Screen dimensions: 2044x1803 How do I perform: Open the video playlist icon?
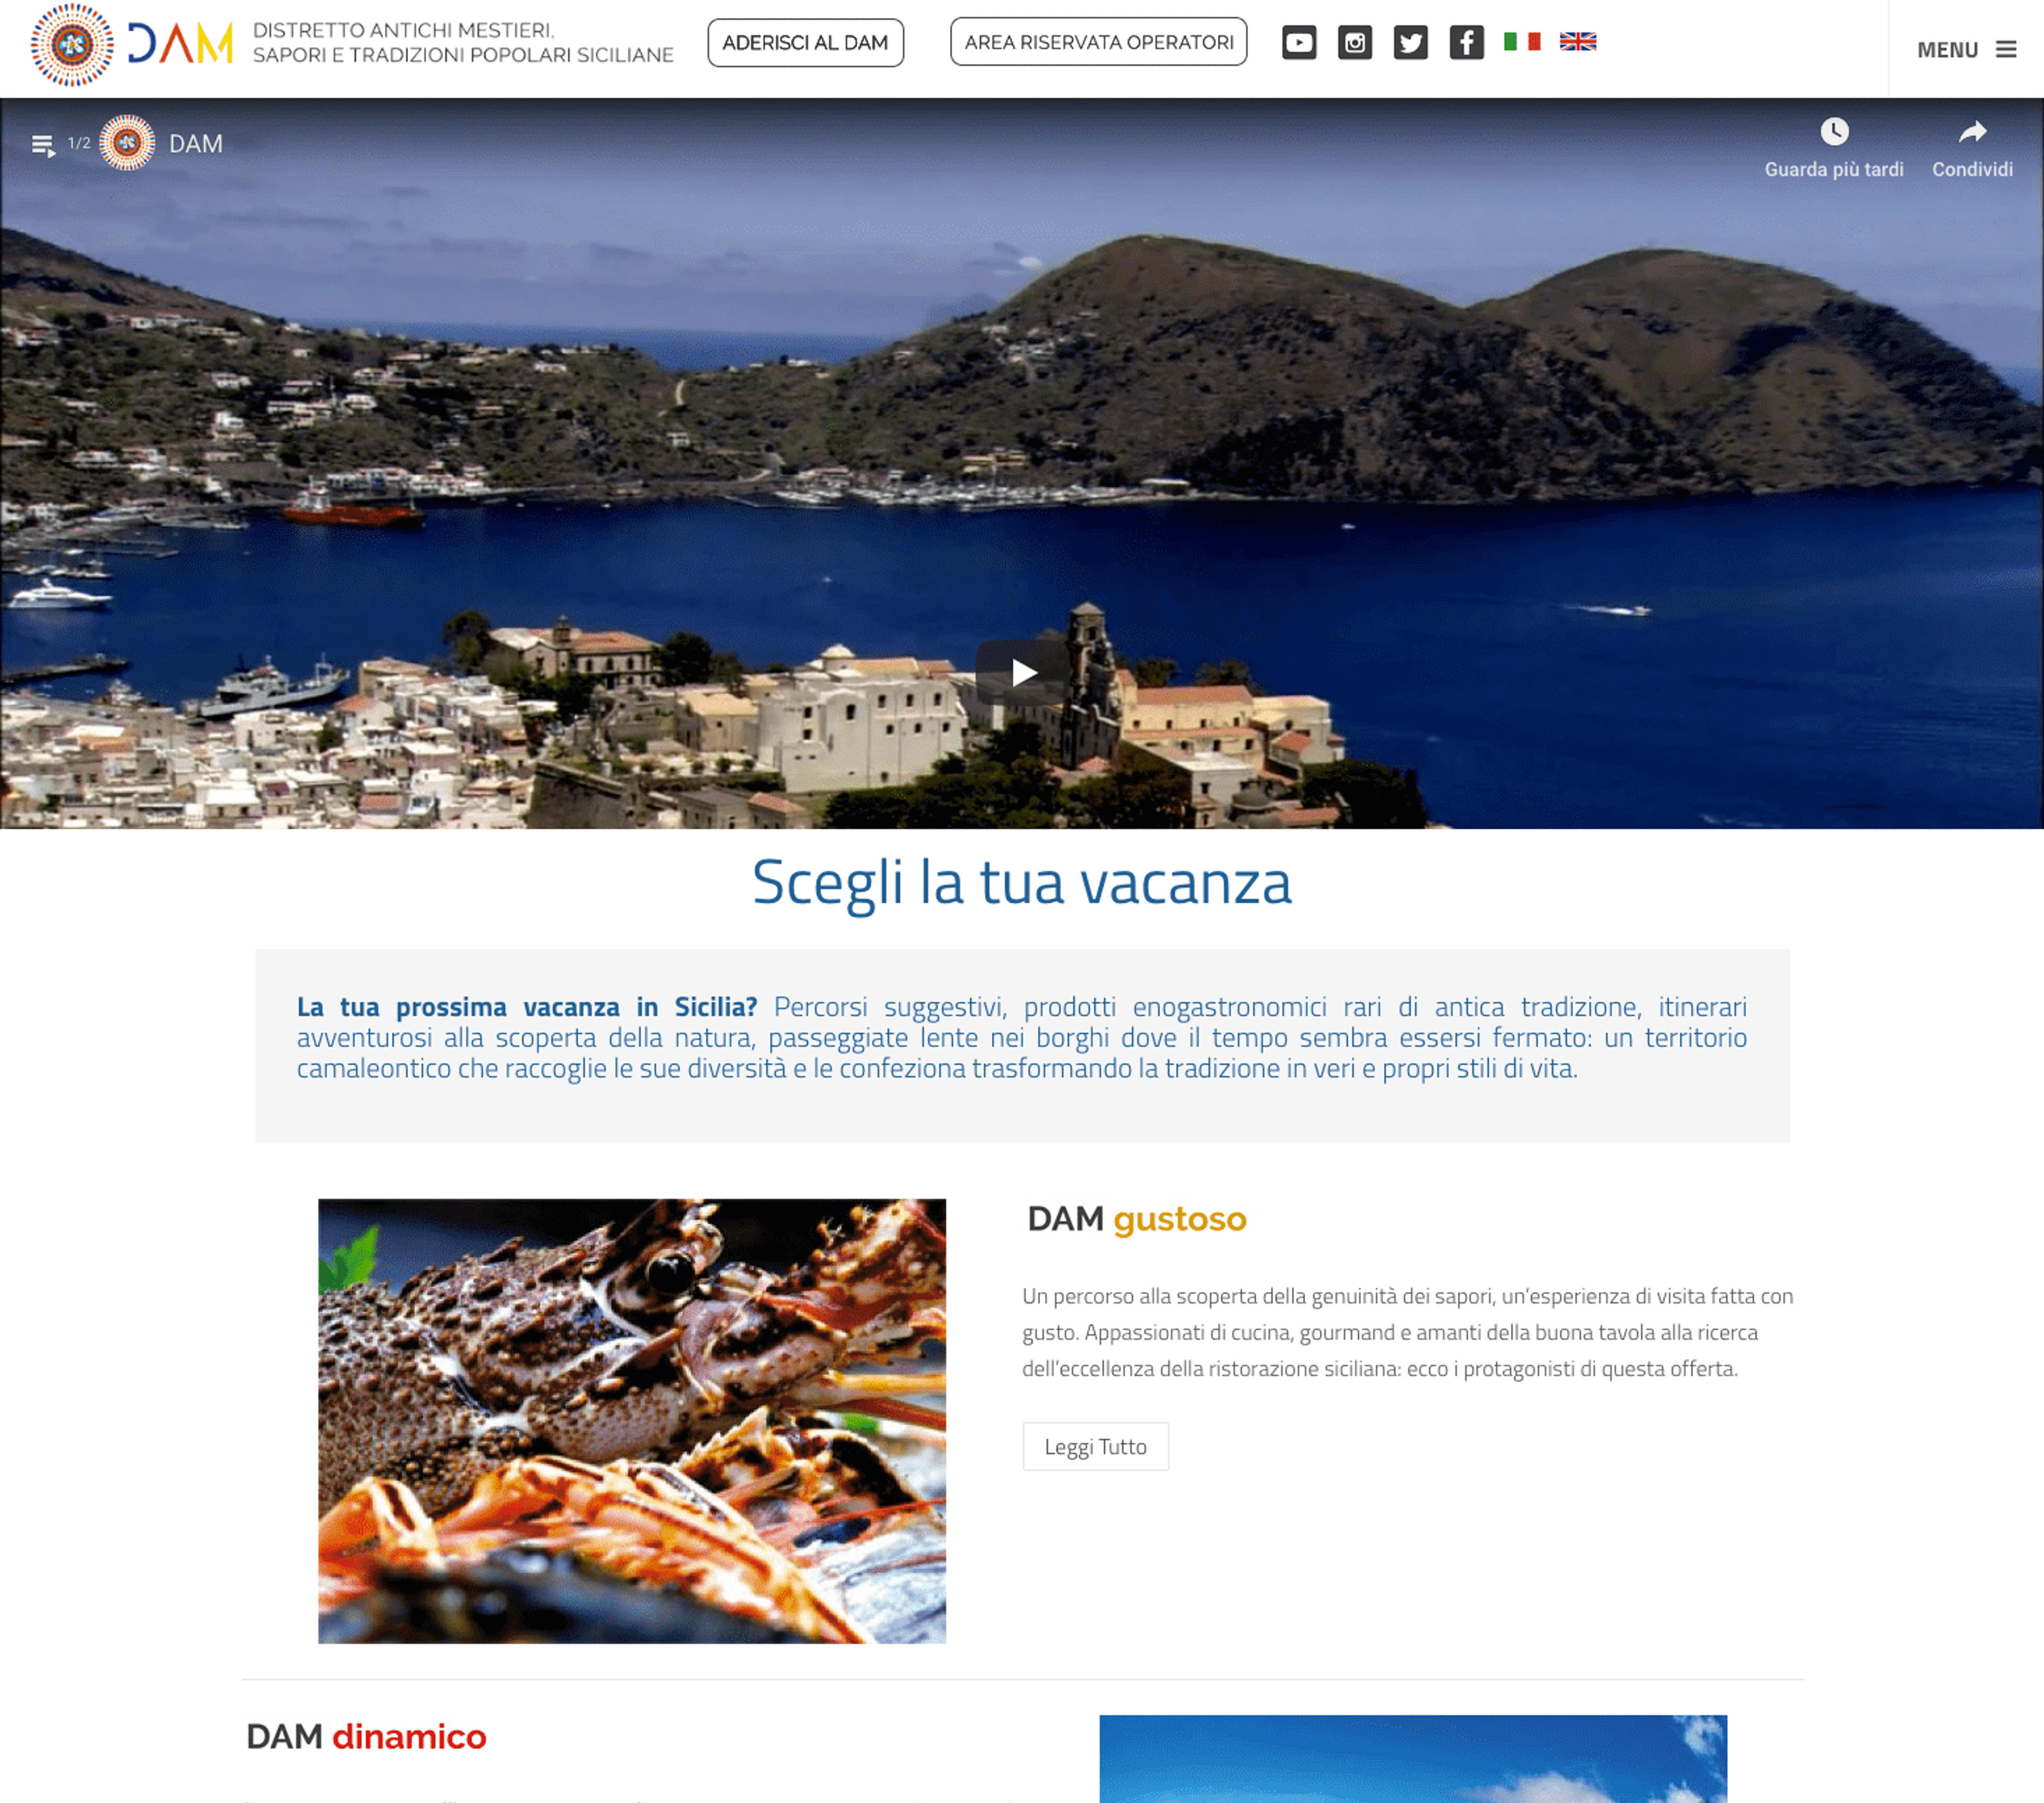pos(43,145)
